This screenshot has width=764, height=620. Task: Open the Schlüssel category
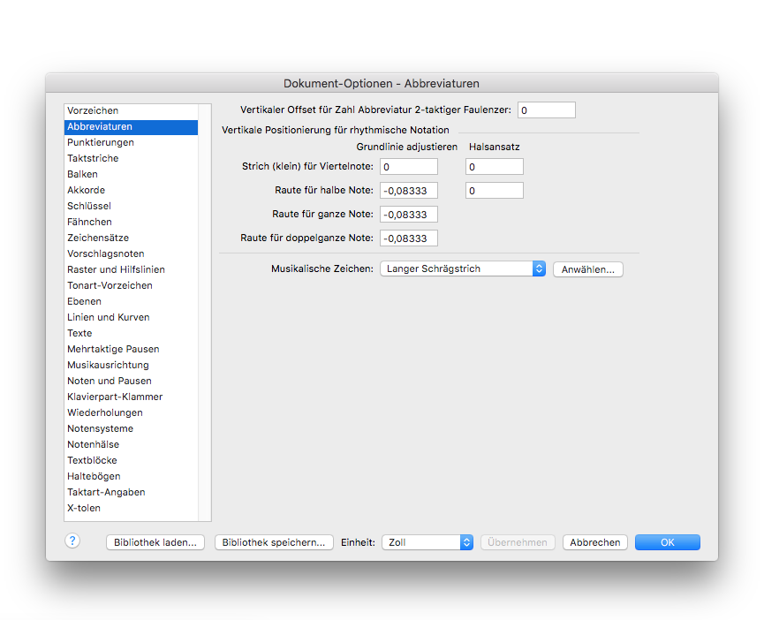click(x=89, y=206)
